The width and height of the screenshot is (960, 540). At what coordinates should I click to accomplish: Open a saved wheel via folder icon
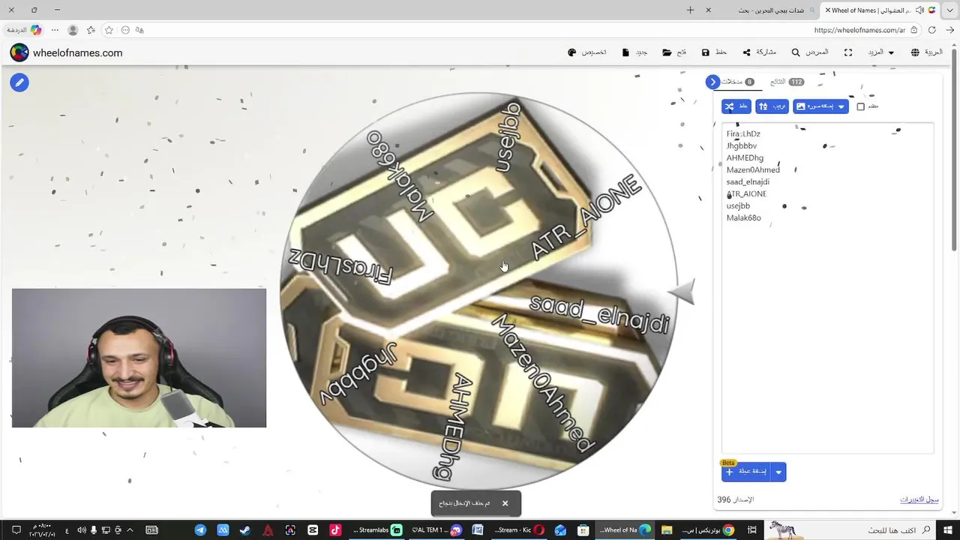pos(674,52)
